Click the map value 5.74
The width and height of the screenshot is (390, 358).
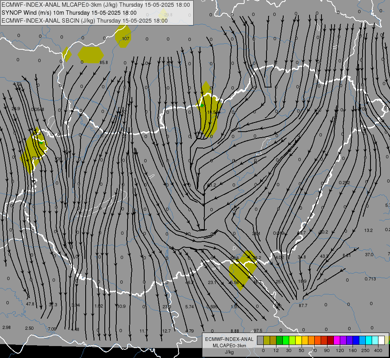[190, 307]
